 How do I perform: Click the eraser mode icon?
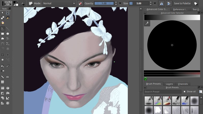[x=80, y=4]
